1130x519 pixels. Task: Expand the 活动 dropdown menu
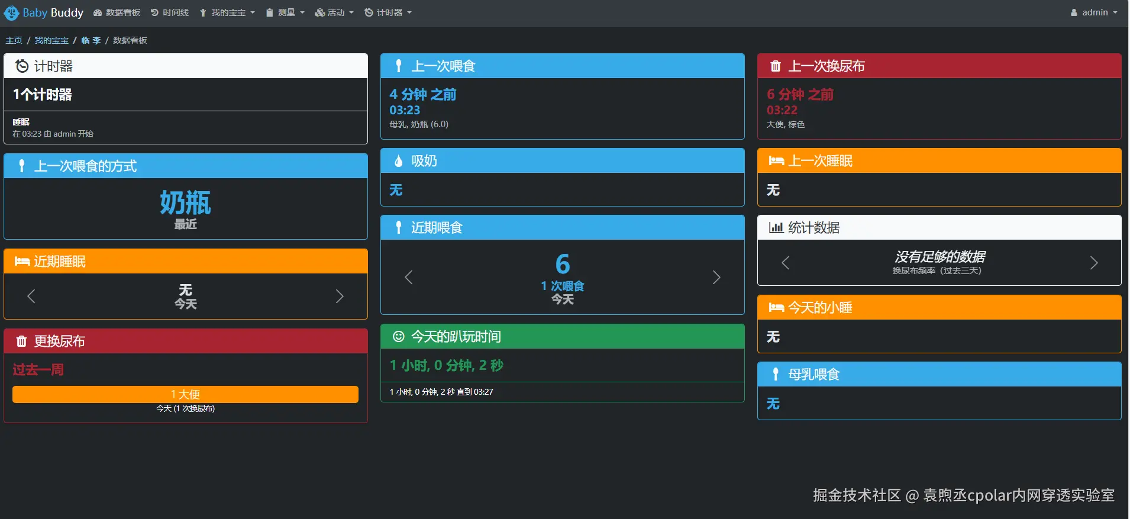pyautogui.click(x=334, y=12)
